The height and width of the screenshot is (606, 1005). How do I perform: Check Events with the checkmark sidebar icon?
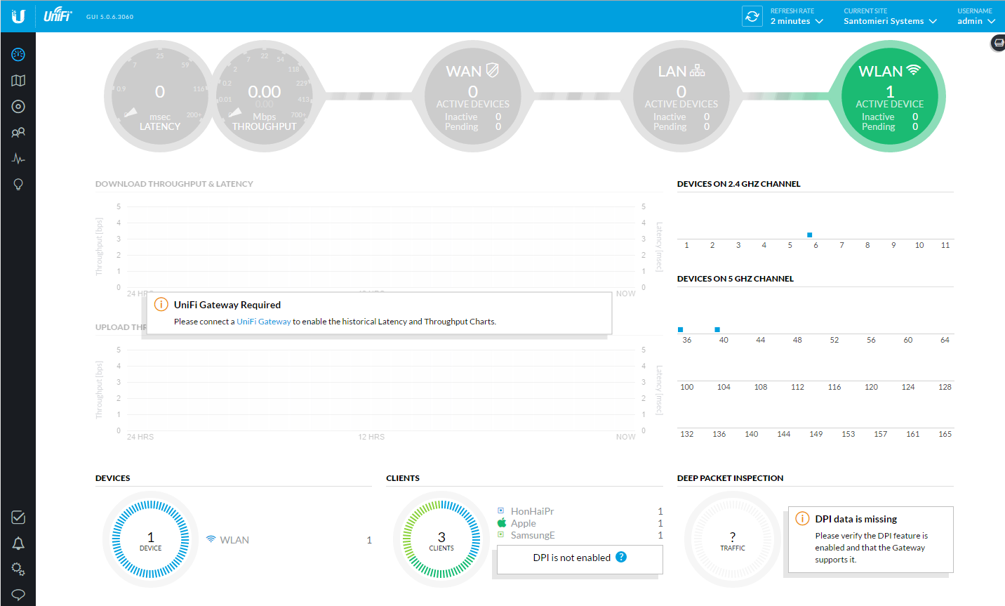(18, 517)
